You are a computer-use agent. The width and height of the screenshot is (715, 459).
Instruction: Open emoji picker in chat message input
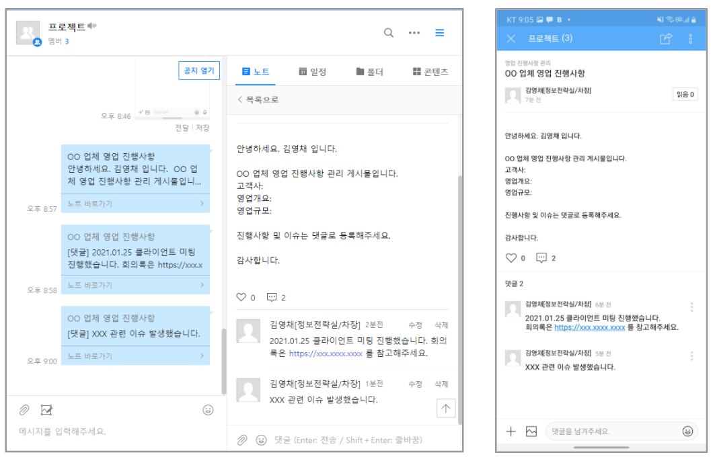208,410
